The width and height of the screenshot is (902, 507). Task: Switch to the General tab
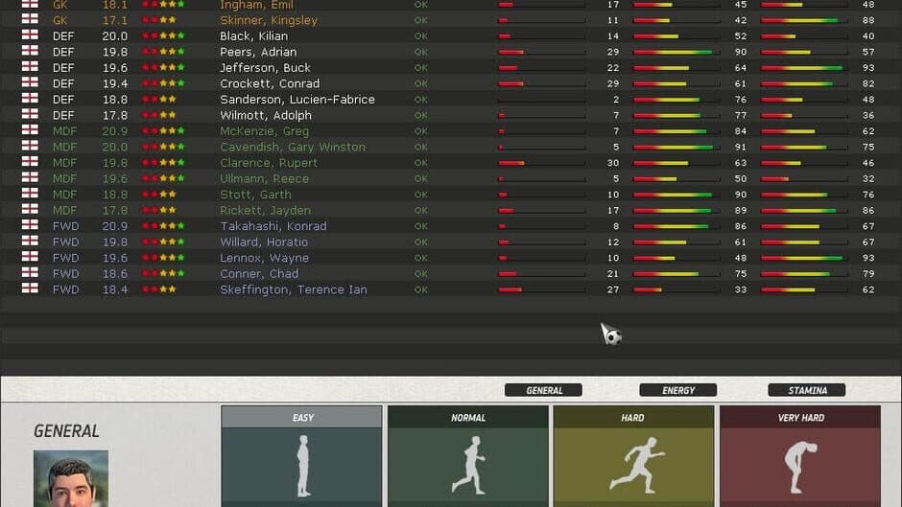tap(544, 390)
